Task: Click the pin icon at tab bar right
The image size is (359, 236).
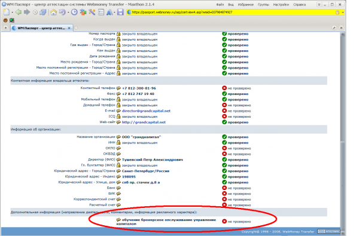Action: [334, 27]
